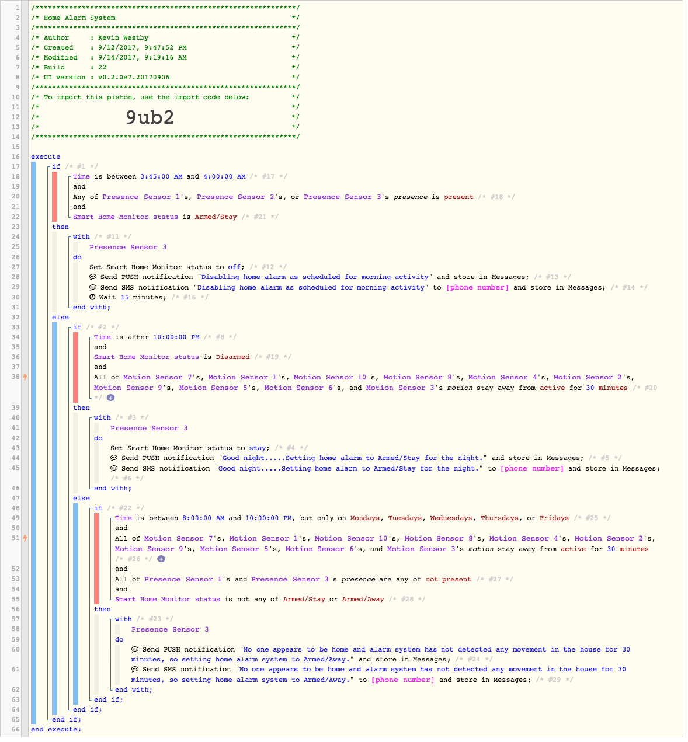Click 'end execute;' on the last line
Viewport: 688px width, 742px height.
56,729
